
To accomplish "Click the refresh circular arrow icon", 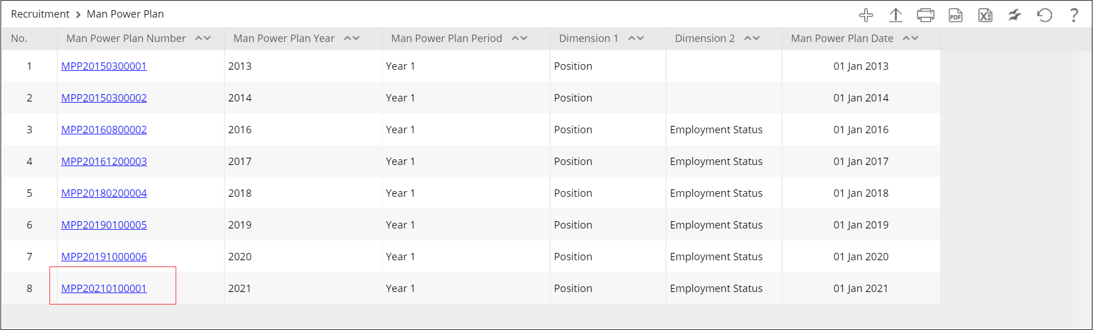I will (x=1045, y=15).
